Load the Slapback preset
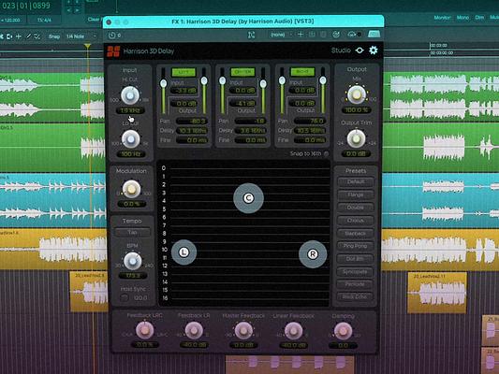 [356, 233]
